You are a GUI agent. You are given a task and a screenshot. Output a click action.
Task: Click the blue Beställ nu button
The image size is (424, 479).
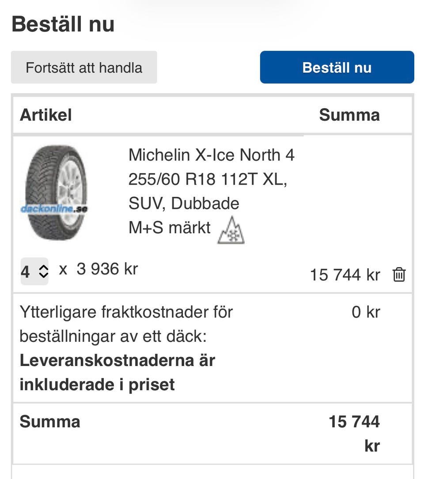click(x=337, y=68)
